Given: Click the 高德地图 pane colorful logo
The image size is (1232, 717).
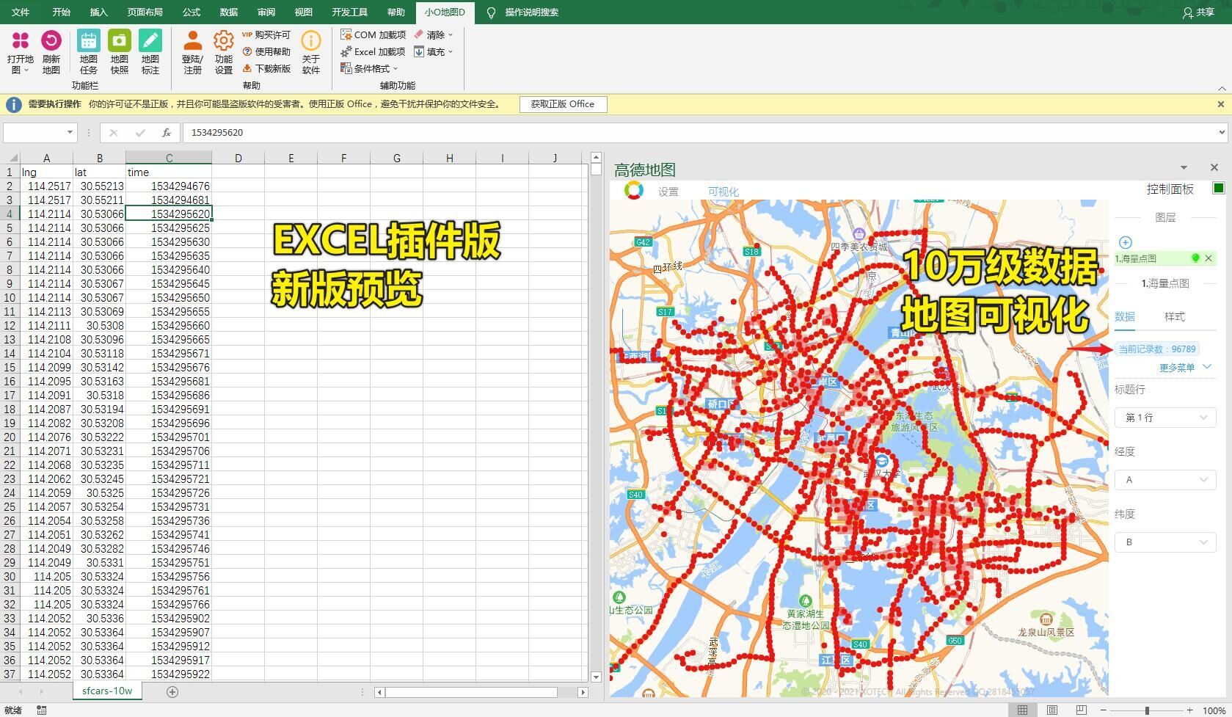Looking at the screenshot, I should pos(634,191).
